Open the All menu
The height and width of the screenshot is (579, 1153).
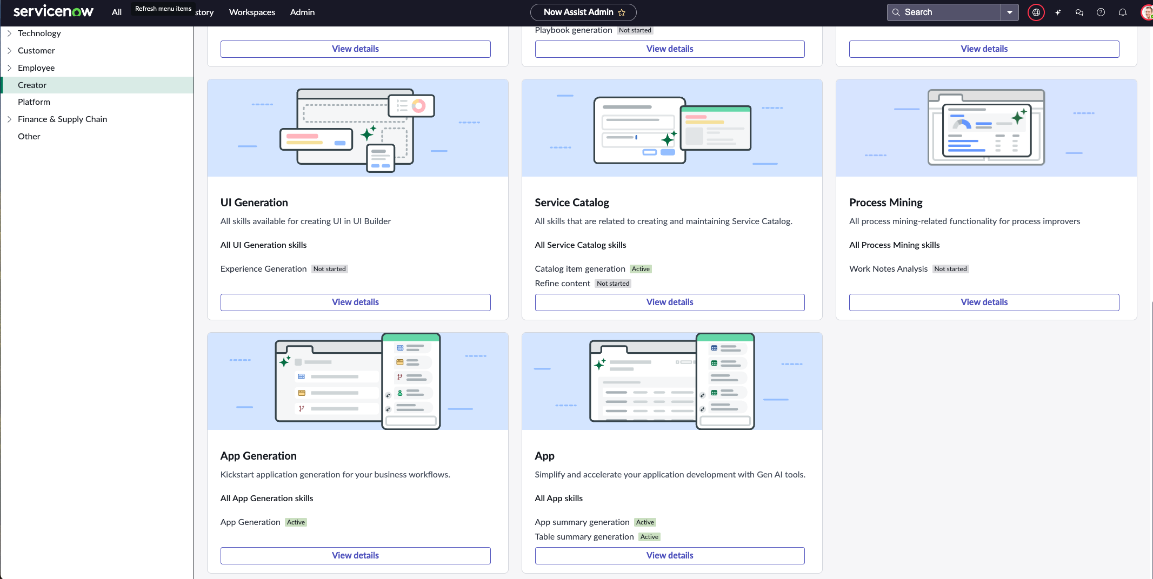pyautogui.click(x=117, y=12)
